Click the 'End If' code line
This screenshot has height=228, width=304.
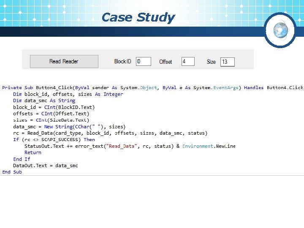(x=22, y=159)
